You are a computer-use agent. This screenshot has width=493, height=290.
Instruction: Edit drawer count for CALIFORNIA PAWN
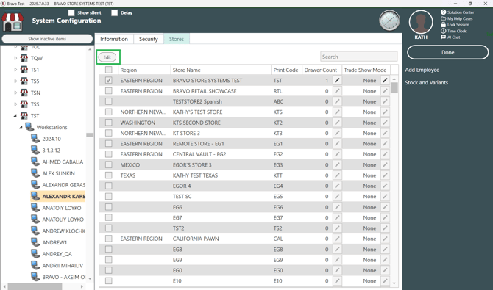[337, 239]
